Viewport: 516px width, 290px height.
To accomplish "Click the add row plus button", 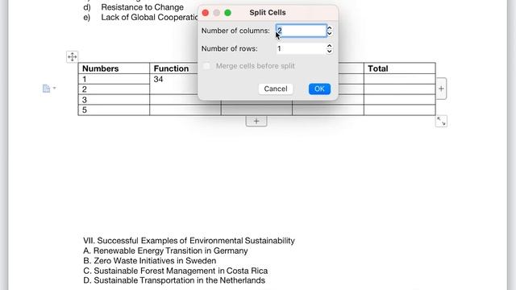I will click(256, 121).
